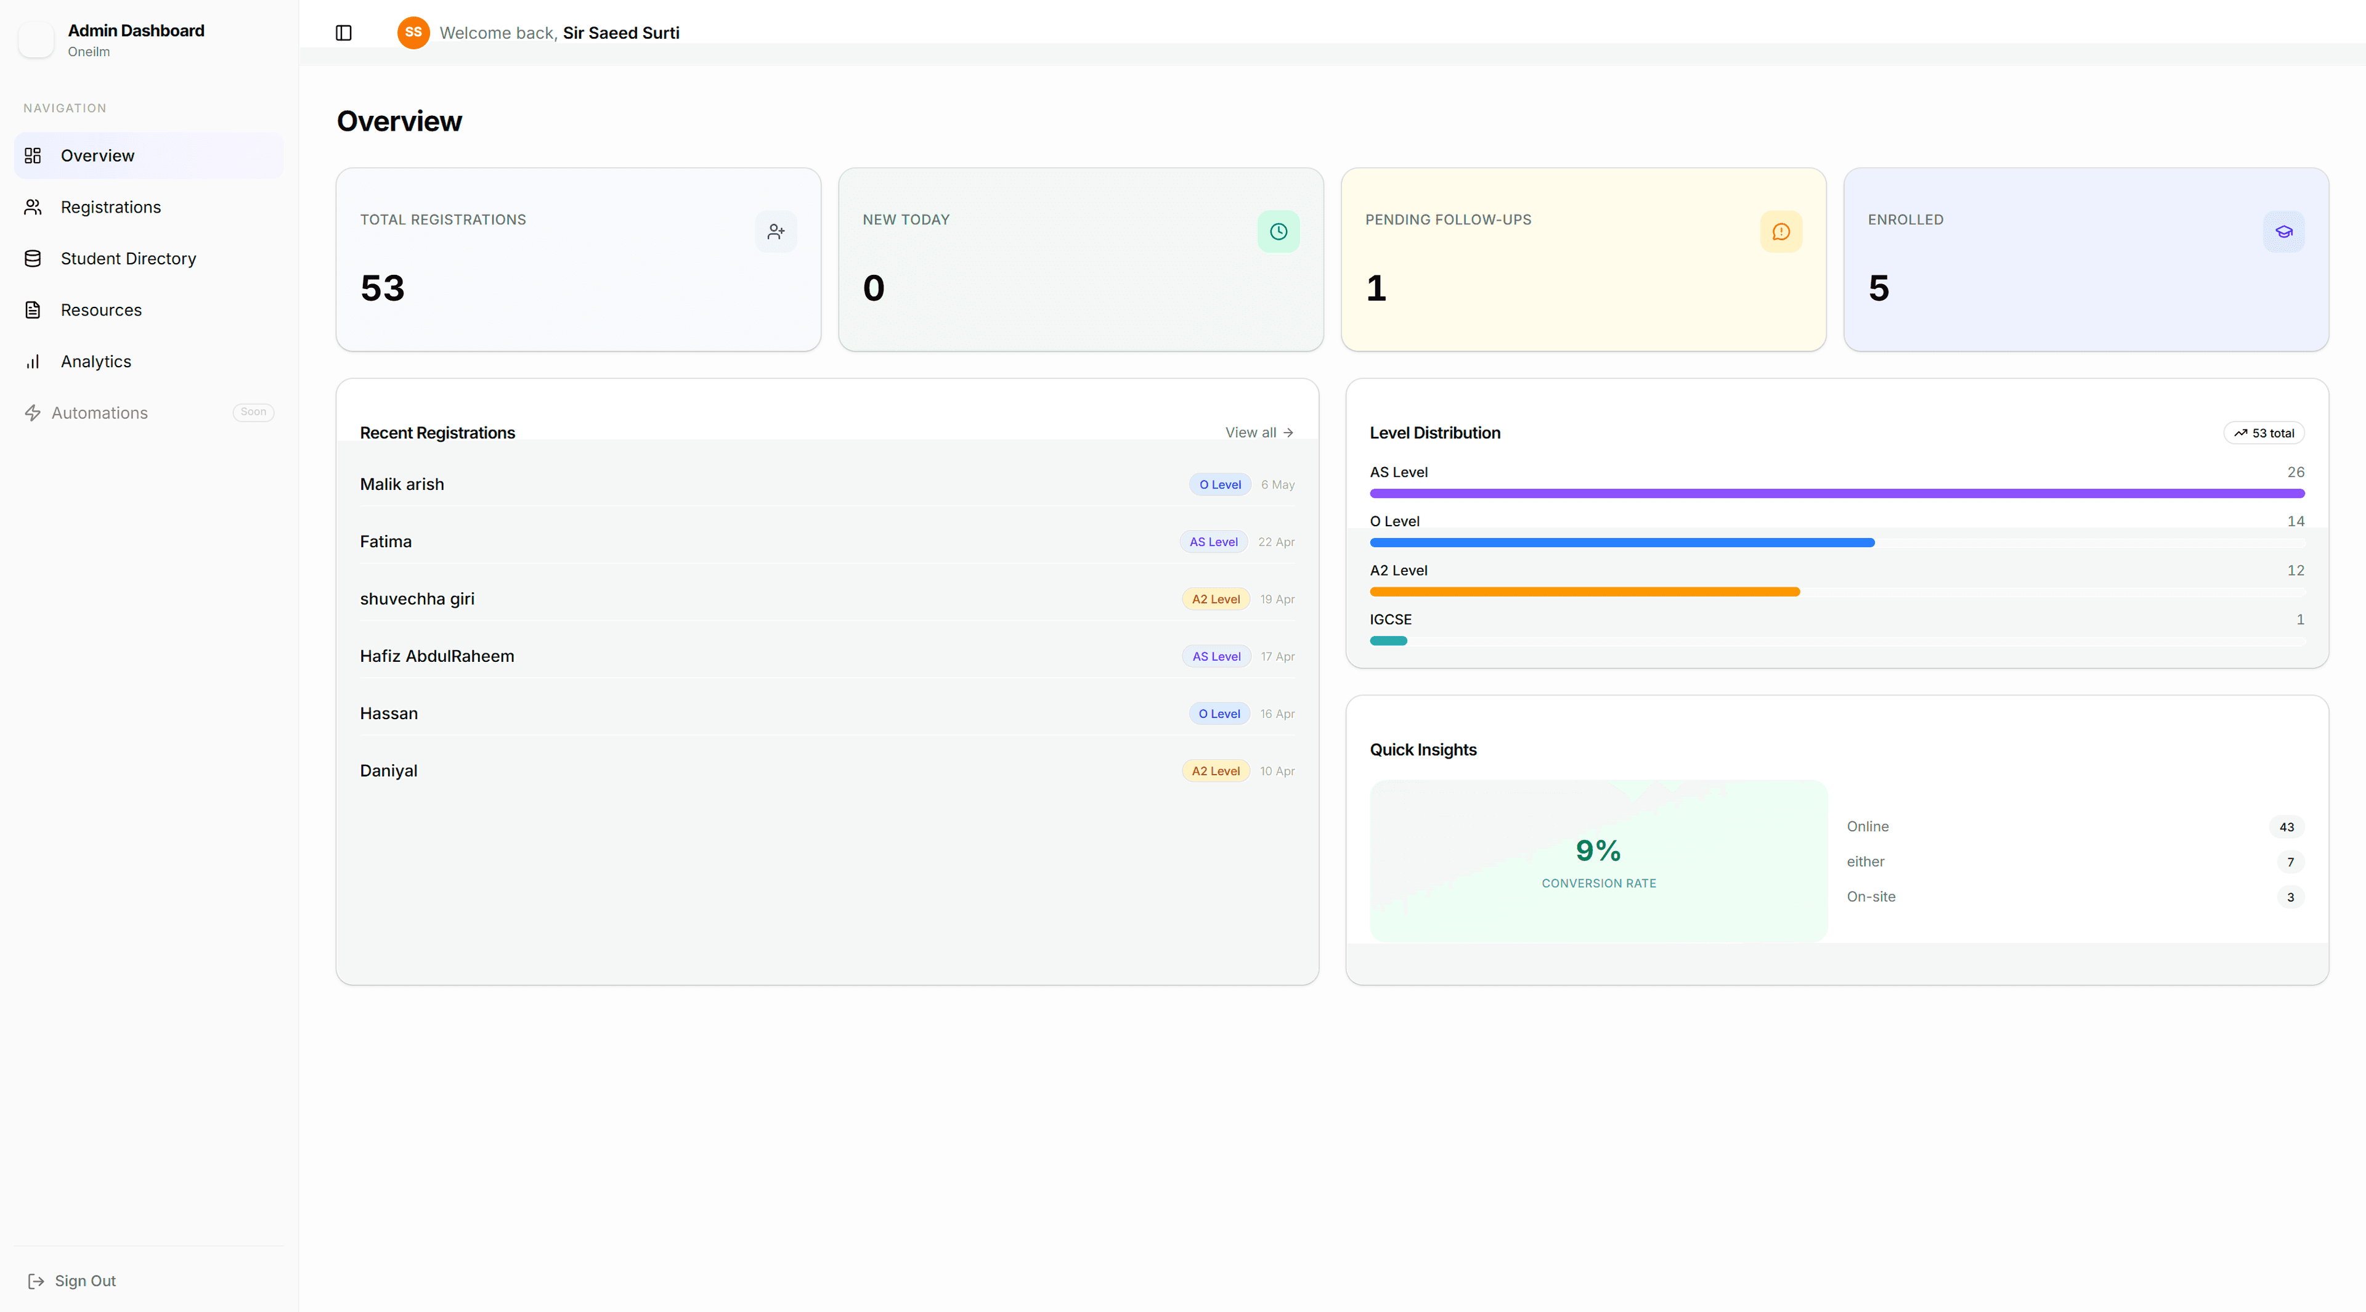Select the shuvechha giri registration

(x=827, y=599)
